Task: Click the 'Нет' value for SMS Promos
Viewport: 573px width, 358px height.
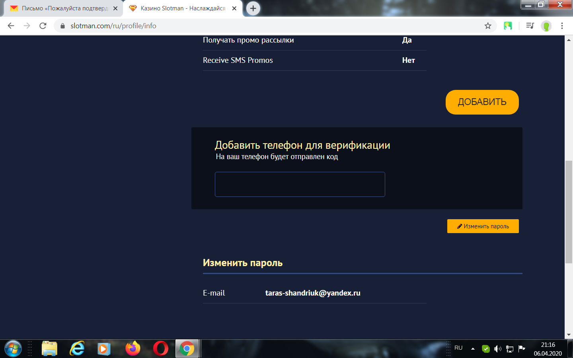Action: point(409,60)
